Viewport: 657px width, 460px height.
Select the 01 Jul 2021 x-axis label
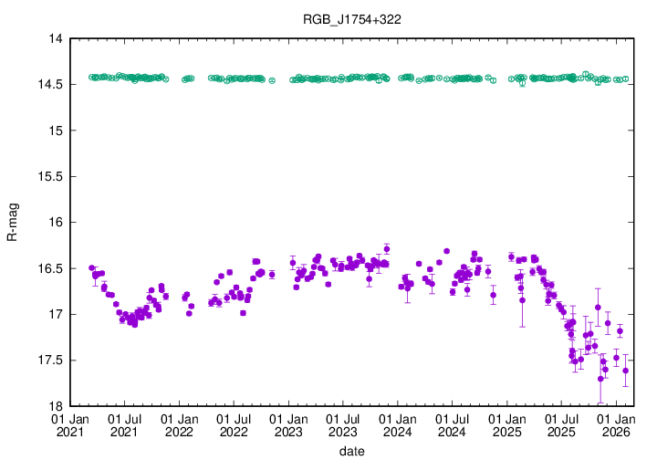pos(125,424)
